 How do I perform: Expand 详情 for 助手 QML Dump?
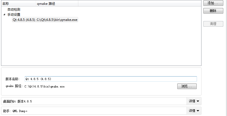pos(194,111)
